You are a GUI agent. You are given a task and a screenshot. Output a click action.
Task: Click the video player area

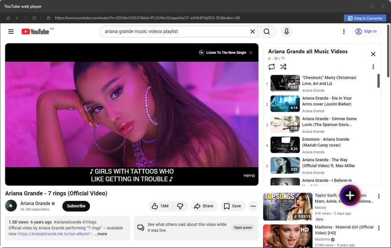pos(131,114)
